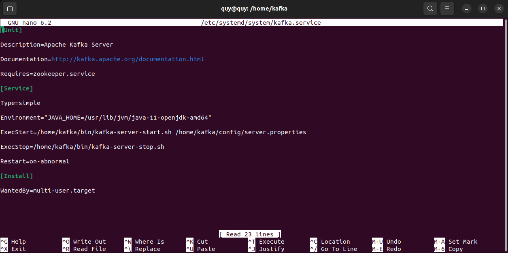Image resolution: width=508 pixels, height=253 pixels.
Task: Open the terminal menu via hamburger button
Action: click(x=447, y=8)
